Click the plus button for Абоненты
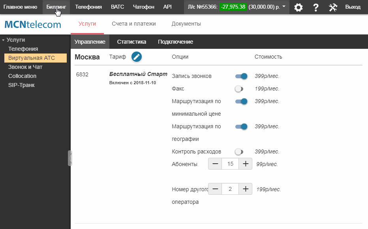368x229 pixels. 245,164
